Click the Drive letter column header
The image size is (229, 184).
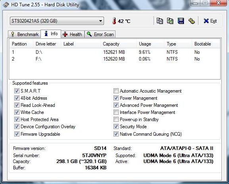coord(47,44)
